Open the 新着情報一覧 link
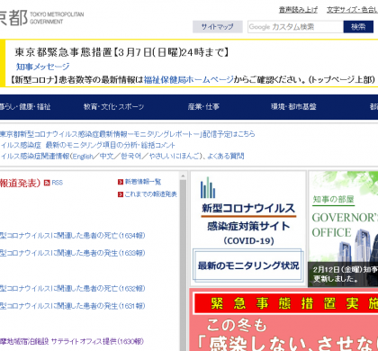Screen dimensions: 378x351 click(143, 182)
